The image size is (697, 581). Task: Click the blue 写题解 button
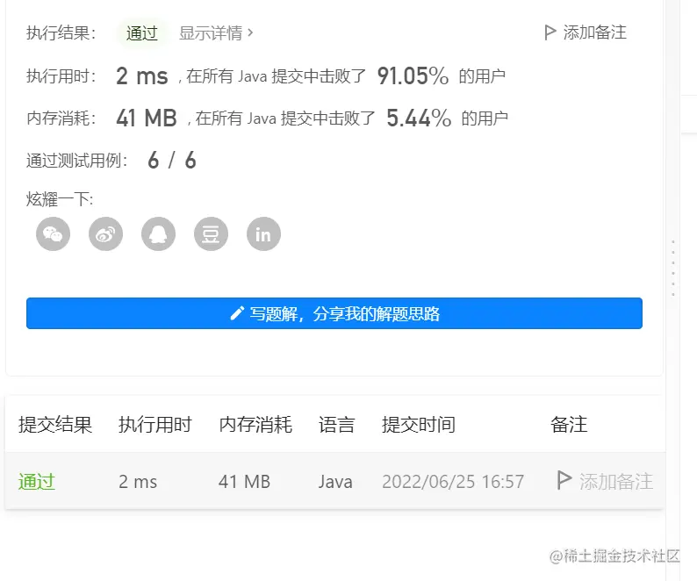click(x=334, y=313)
